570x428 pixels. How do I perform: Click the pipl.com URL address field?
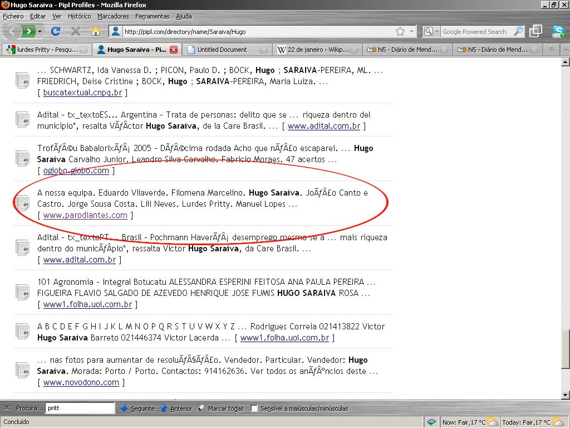point(258,32)
